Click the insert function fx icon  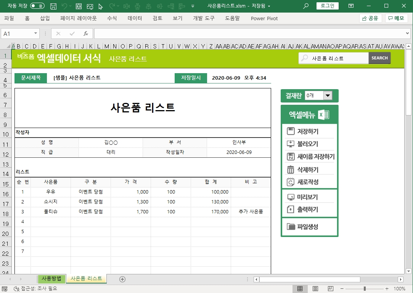[86, 34]
